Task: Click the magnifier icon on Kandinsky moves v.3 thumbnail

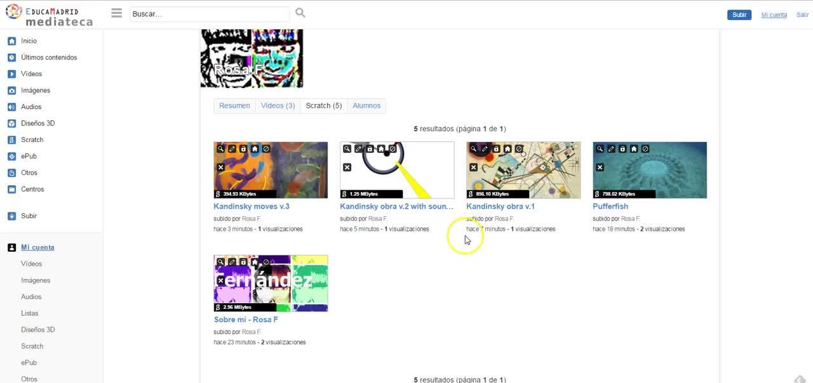Action: tap(220, 149)
